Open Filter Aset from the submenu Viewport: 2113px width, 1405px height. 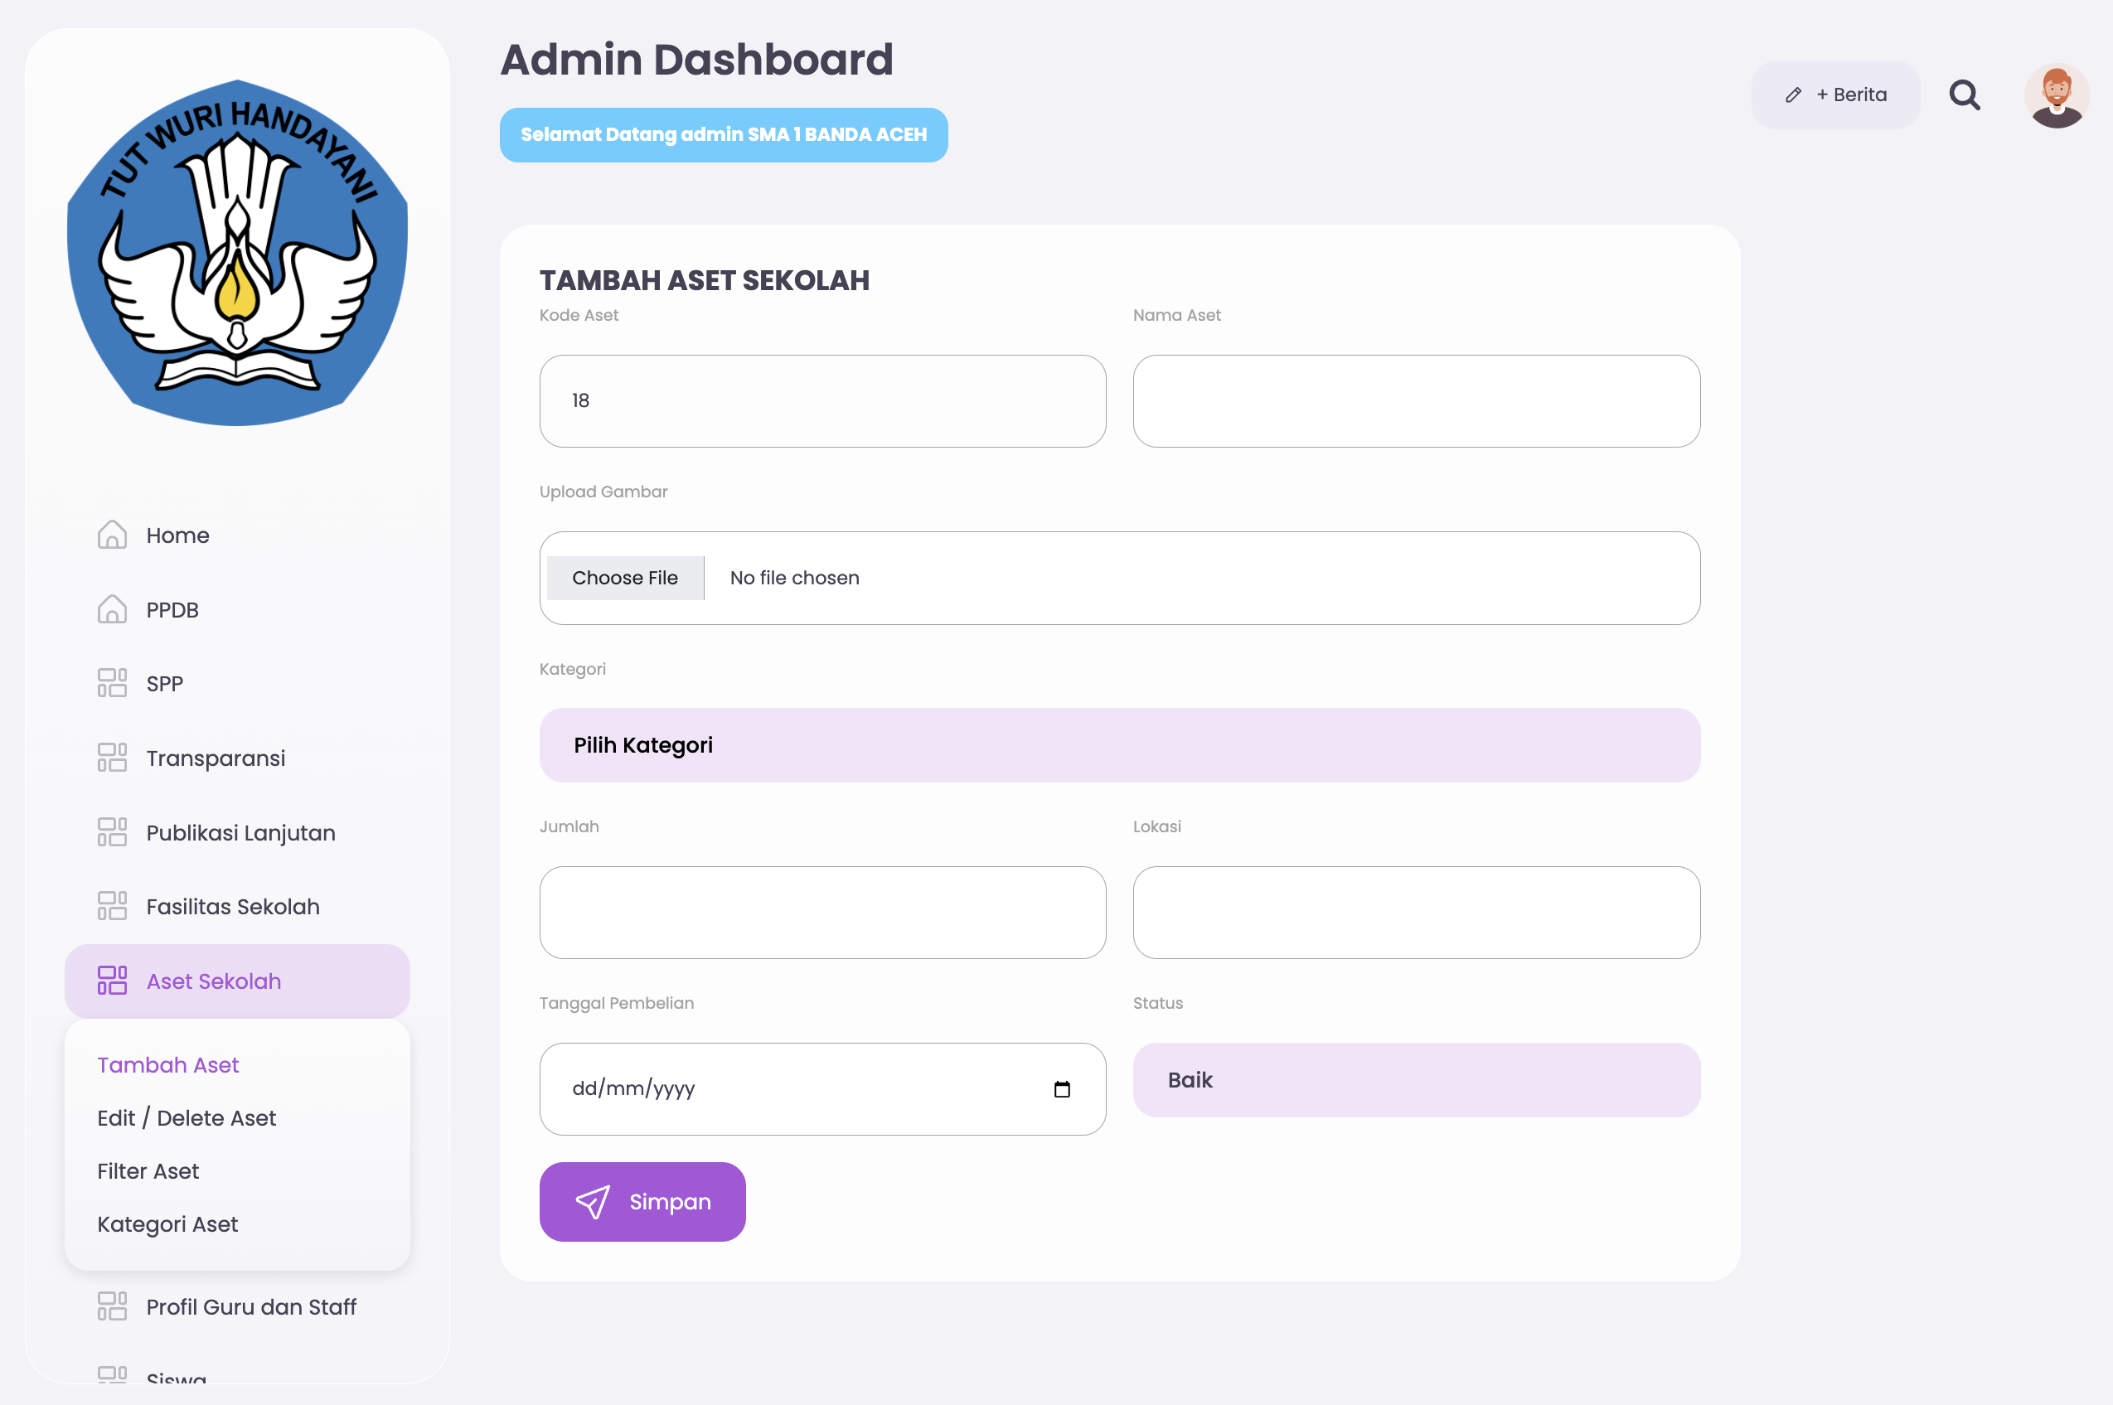click(x=147, y=1170)
